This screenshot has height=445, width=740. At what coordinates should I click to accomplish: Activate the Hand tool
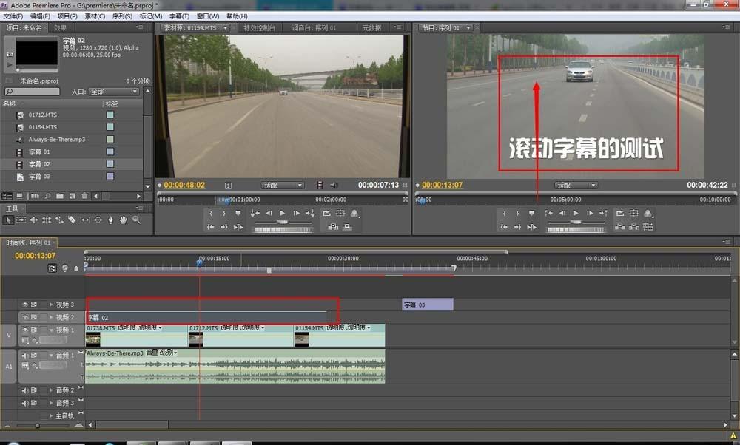[123, 220]
